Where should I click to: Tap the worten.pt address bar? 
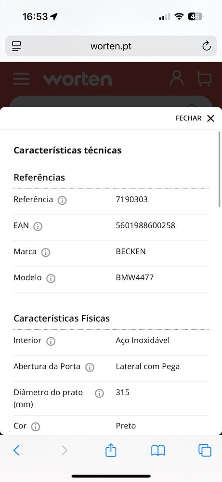[111, 46]
